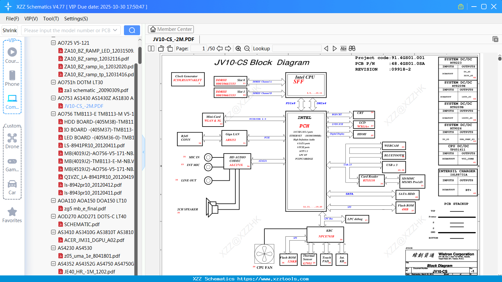502x282 pixels.
Task: Open ZA10_BZ_RAMP_LED_12031509 file
Action: (x=96, y=51)
